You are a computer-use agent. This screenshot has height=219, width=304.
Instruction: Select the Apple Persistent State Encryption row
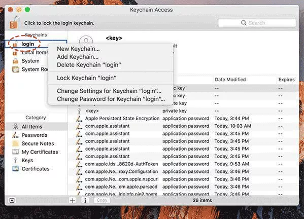pos(183,119)
